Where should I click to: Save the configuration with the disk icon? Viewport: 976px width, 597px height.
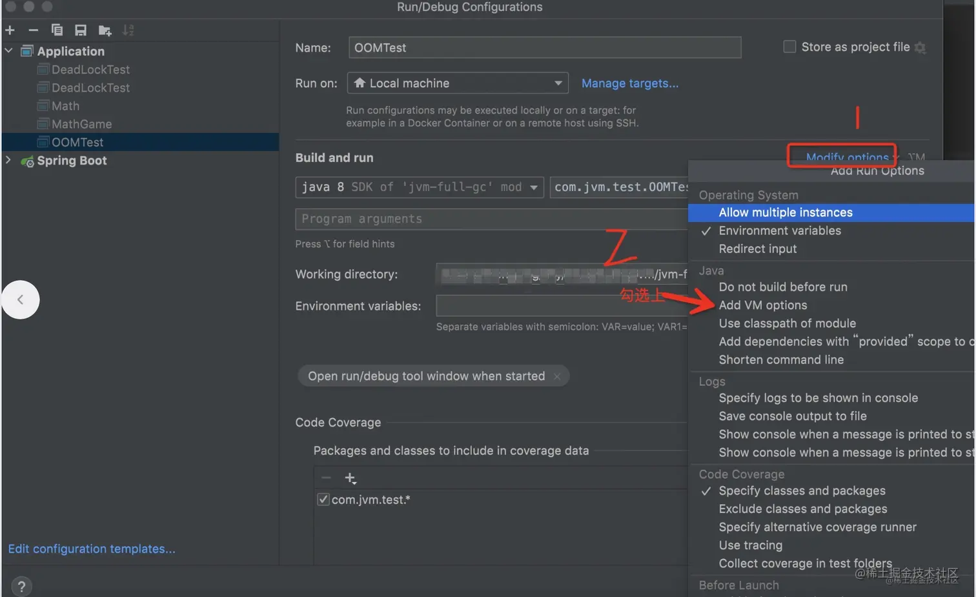tap(81, 30)
